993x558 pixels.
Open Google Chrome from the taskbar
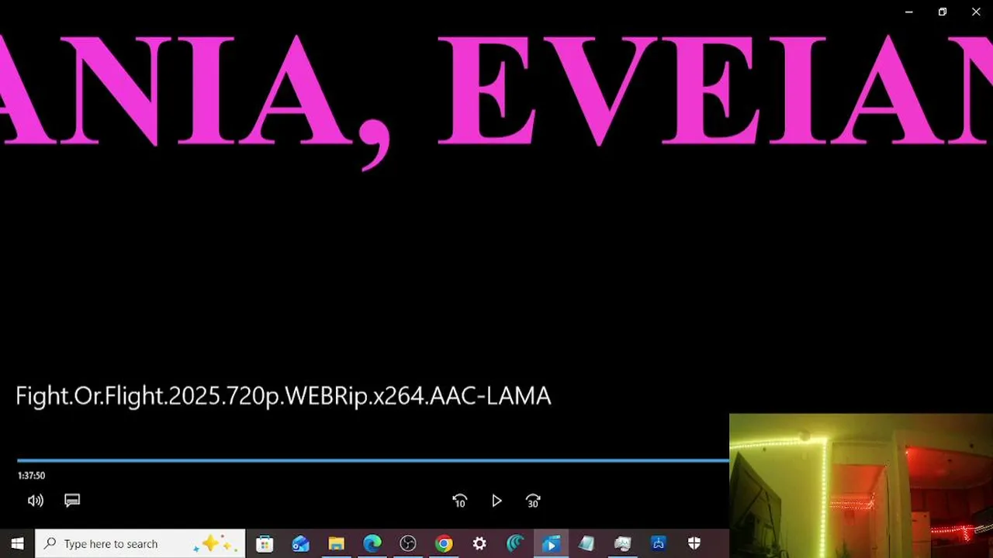[444, 543]
